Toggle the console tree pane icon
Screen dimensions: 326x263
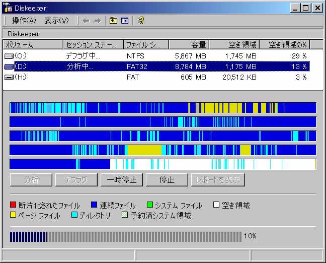pyautogui.click(x=125, y=21)
